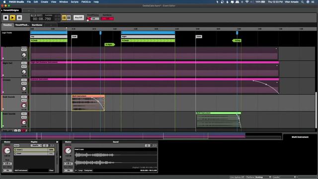The height and width of the screenshot is (179, 318).
Task: Click the Pause transport button
Action: pos(19,18)
